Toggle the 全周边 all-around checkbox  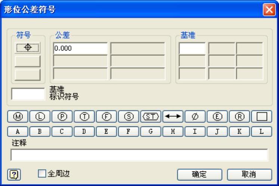(42, 173)
